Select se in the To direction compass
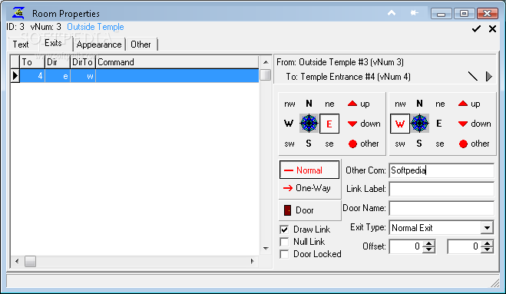 pos(440,144)
